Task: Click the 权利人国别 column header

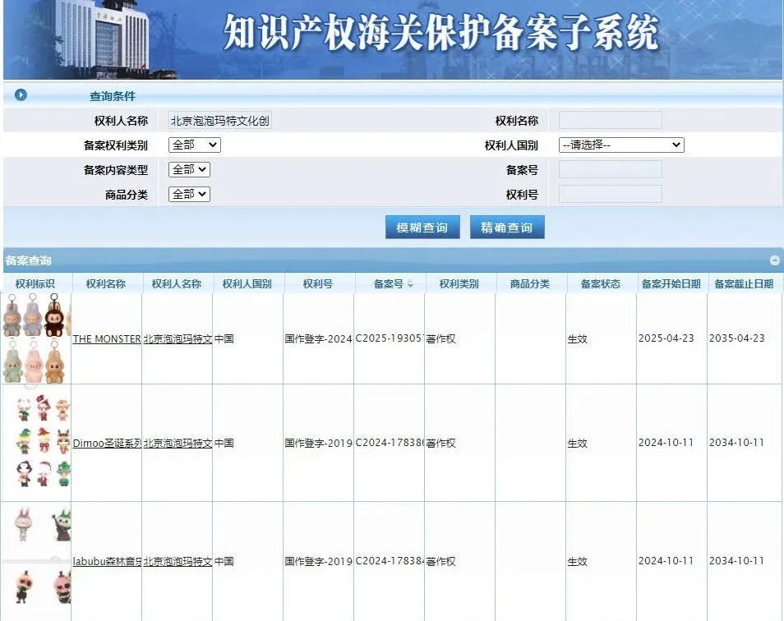Action: click(247, 283)
